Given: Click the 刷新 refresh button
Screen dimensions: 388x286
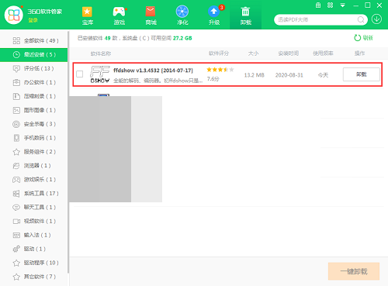Looking at the screenshot, I should click(363, 38).
